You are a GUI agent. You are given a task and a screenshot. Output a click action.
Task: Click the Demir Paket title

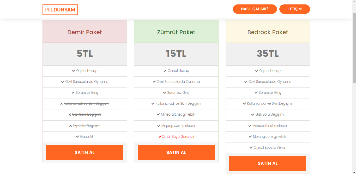click(x=85, y=32)
